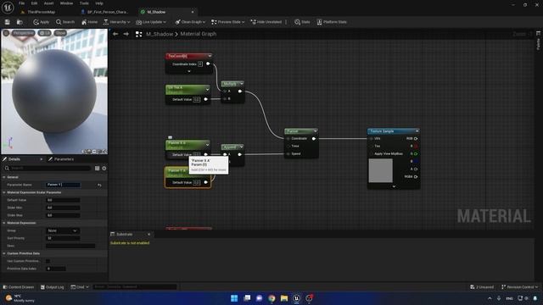Open the Preview State dropdown

[x=228, y=22]
